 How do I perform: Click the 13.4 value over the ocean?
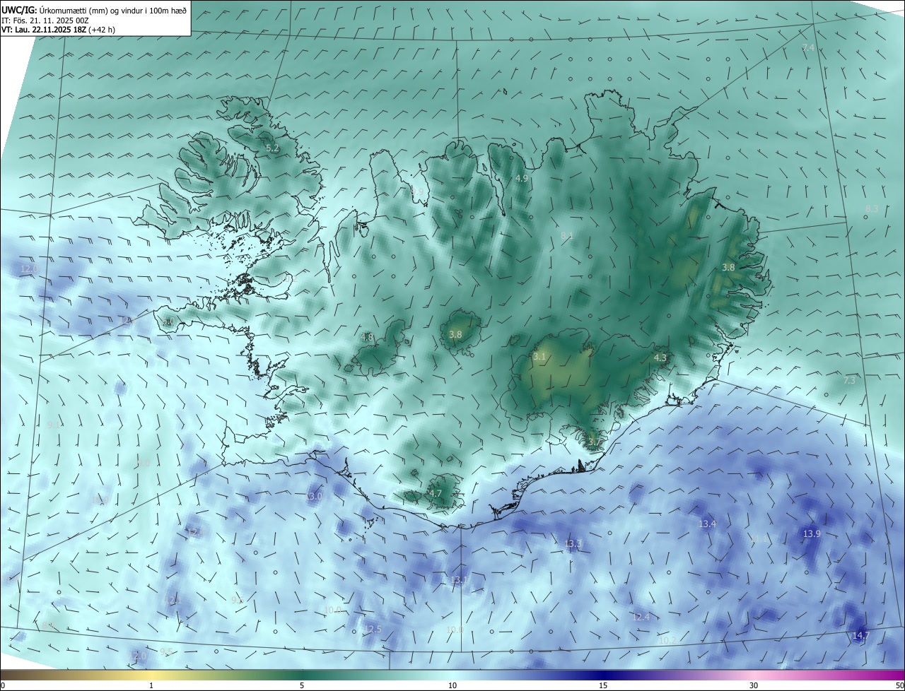pyautogui.click(x=707, y=524)
